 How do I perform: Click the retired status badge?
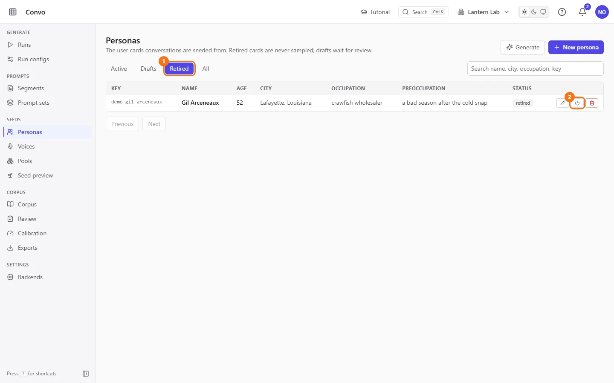pos(523,103)
